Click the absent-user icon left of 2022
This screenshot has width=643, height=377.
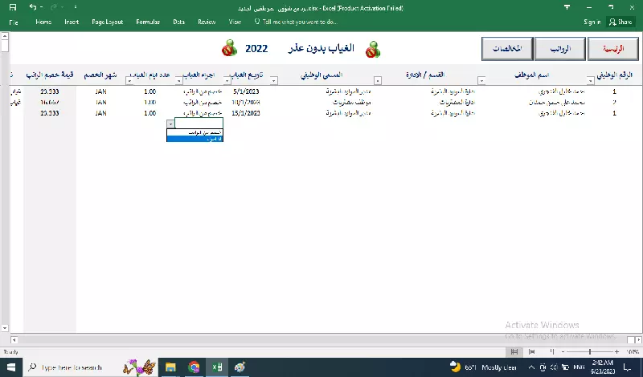pyautogui.click(x=230, y=48)
